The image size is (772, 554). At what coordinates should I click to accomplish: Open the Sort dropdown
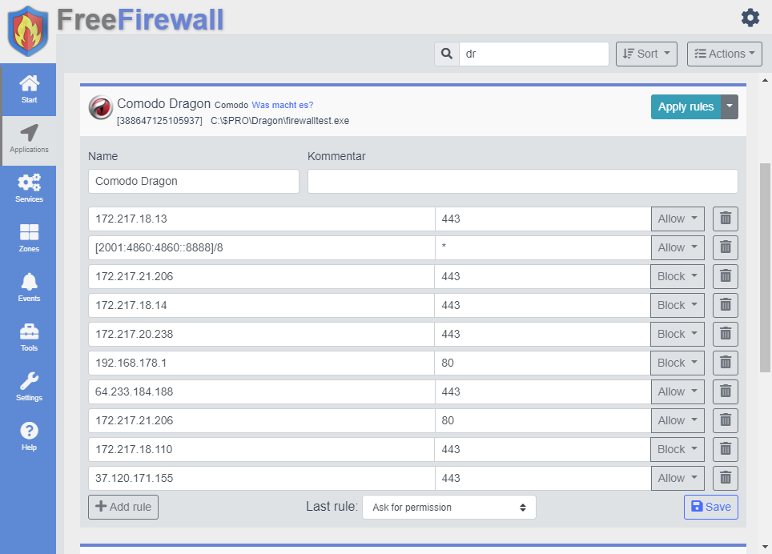pos(646,54)
